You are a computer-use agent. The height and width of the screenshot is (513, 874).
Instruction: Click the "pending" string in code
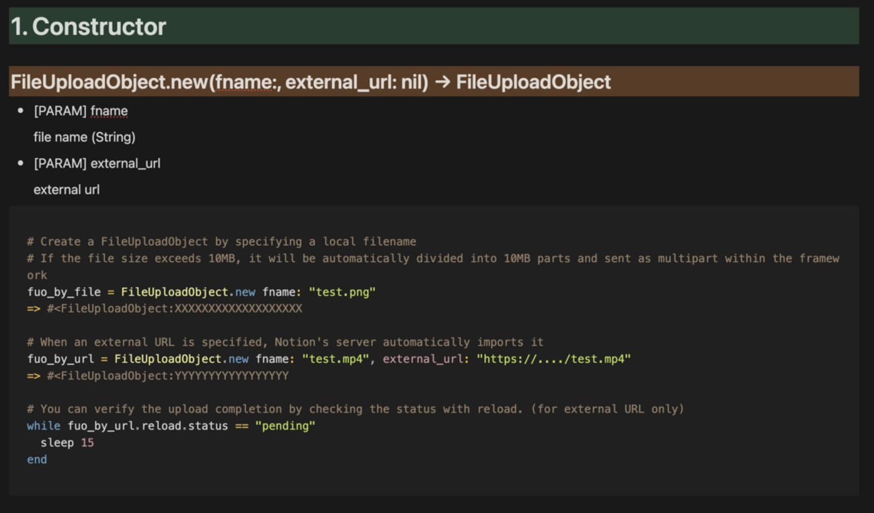(x=285, y=426)
